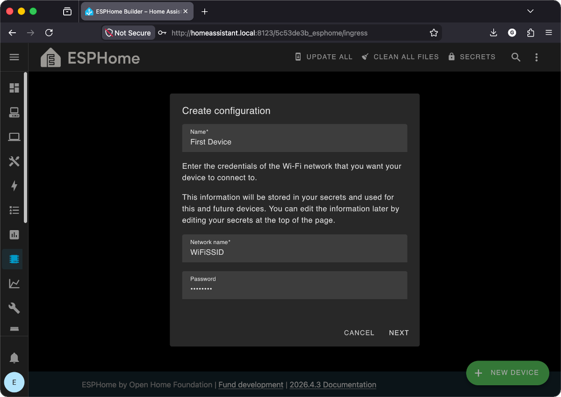Viewport: 561px width, 397px height.
Task: Go back with browser back arrow
Action: coord(13,33)
